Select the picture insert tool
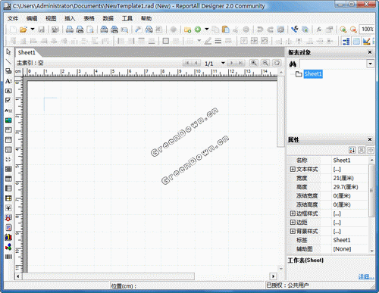The image size is (379, 293). coord(8,120)
